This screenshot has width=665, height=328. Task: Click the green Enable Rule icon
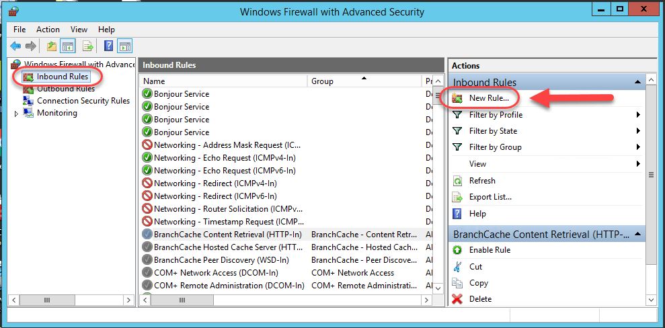[457, 250]
